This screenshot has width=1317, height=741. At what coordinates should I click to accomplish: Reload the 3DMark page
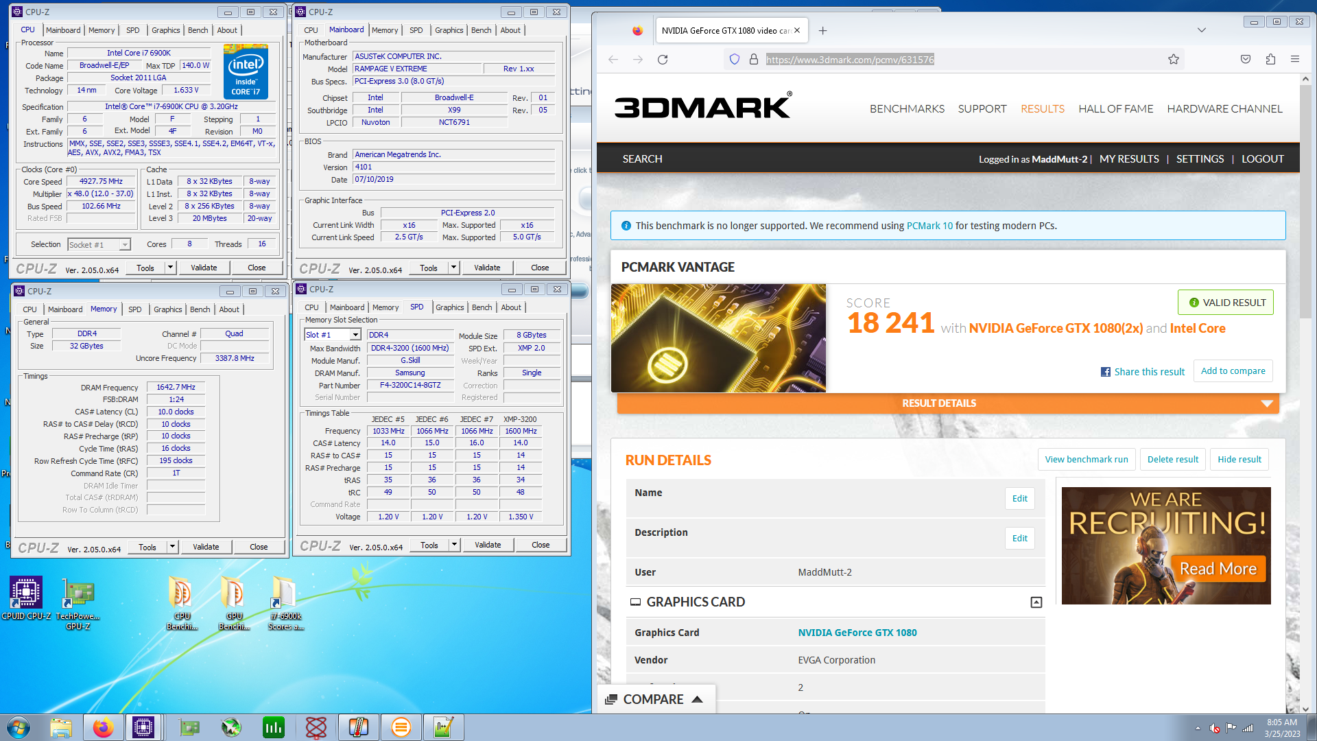pyautogui.click(x=663, y=60)
